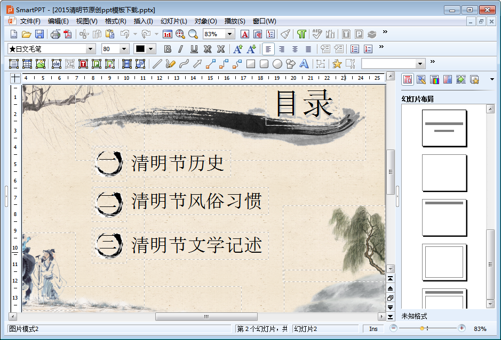The height and width of the screenshot is (340, 501).
Task: Click the magnifier zoom tool
Action: coord(193,34)
